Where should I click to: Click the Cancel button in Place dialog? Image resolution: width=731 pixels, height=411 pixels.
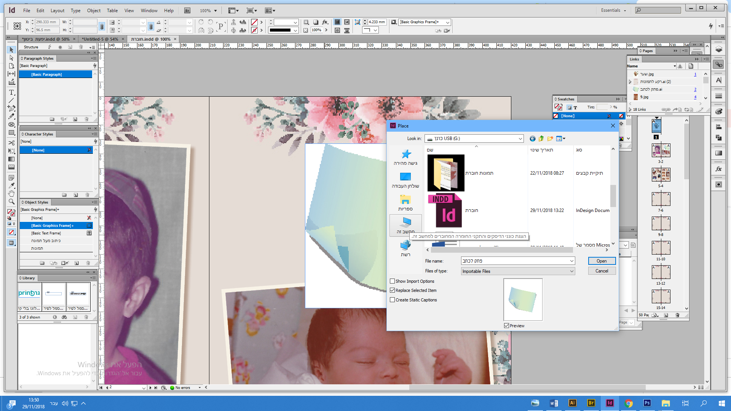tap(602, 271)
